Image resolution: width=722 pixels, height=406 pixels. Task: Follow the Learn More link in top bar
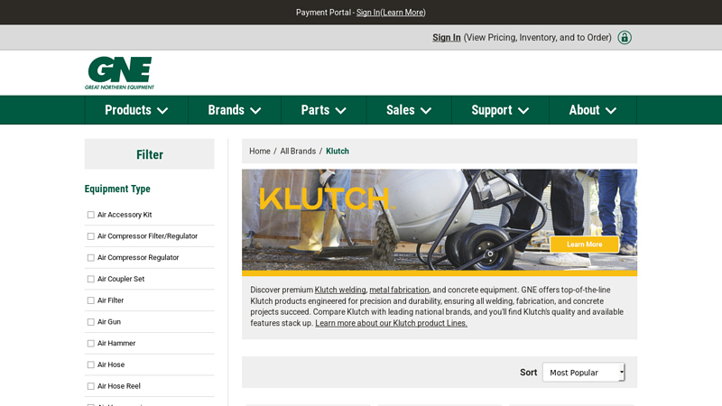(403, 13)
